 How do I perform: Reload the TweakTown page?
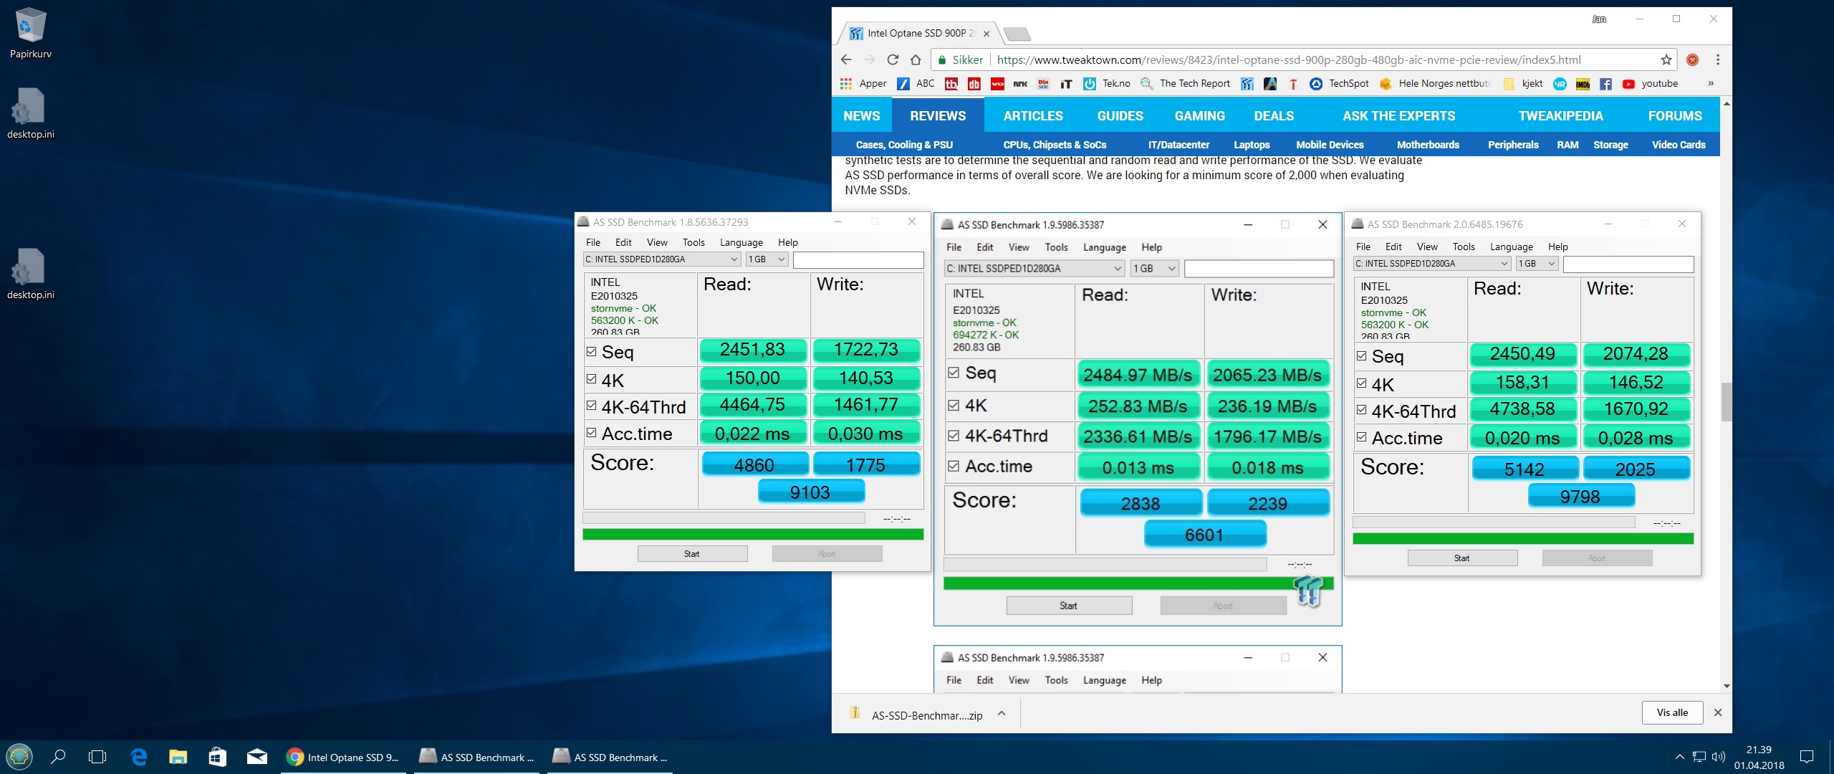[x=893, y=59]
